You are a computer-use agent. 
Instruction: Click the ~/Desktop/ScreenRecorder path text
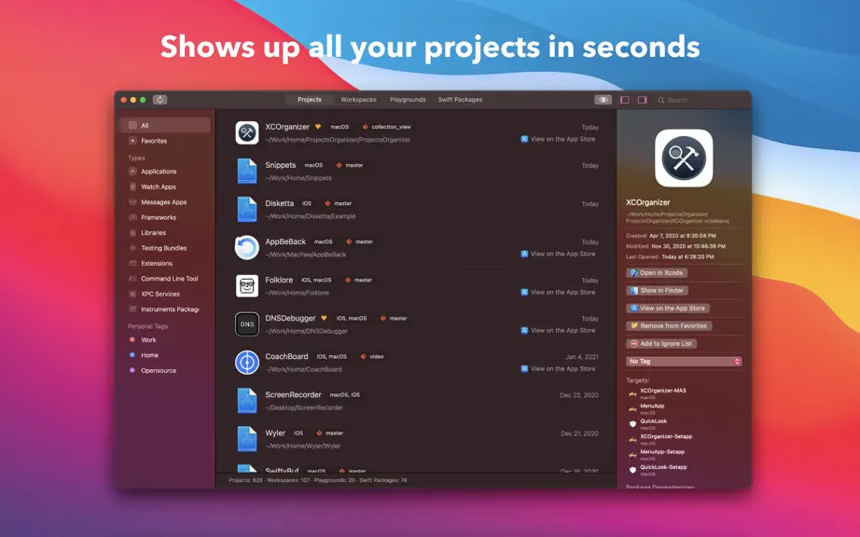[304, 407]
